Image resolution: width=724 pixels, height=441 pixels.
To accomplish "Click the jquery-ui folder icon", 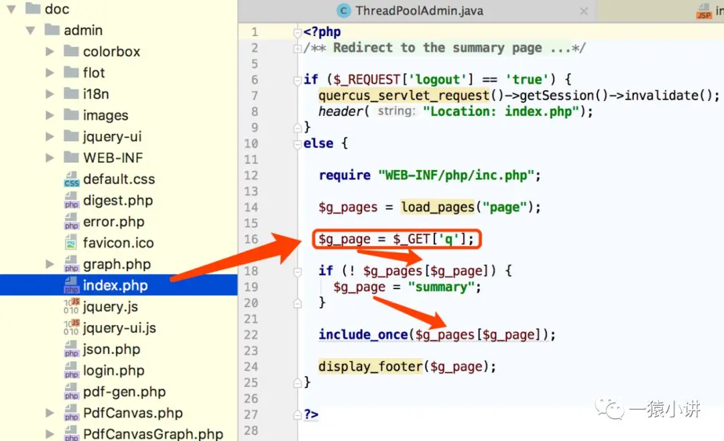I will pyautogui.click(x=71, y=135).
